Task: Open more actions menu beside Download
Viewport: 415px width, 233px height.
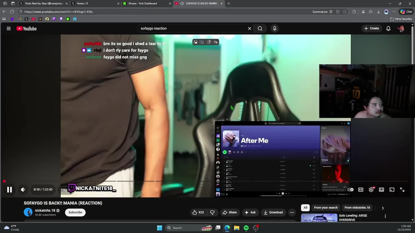Action: [292, 212]
